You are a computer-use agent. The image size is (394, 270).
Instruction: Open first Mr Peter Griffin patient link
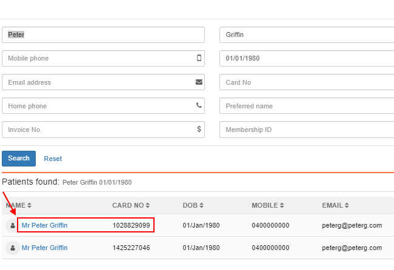(44, 225)
